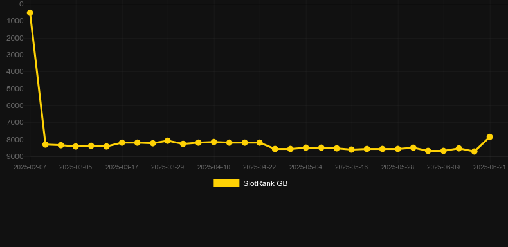The width and height of the screenshot is (508, 247).
Task: Click the 9000 y-axis label
Action: click(x=15, y=156)
